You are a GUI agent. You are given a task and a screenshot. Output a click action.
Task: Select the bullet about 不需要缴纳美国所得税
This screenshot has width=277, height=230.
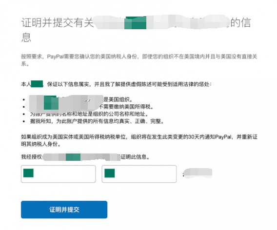coord(88,107)
